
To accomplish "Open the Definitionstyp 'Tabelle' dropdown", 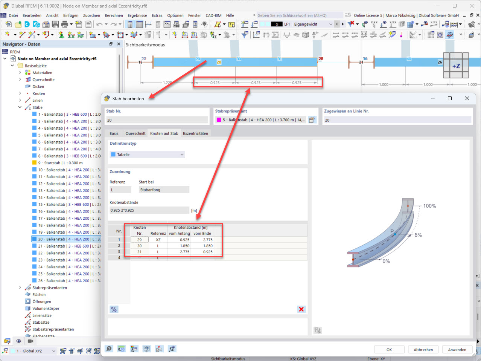I will 148,154.
